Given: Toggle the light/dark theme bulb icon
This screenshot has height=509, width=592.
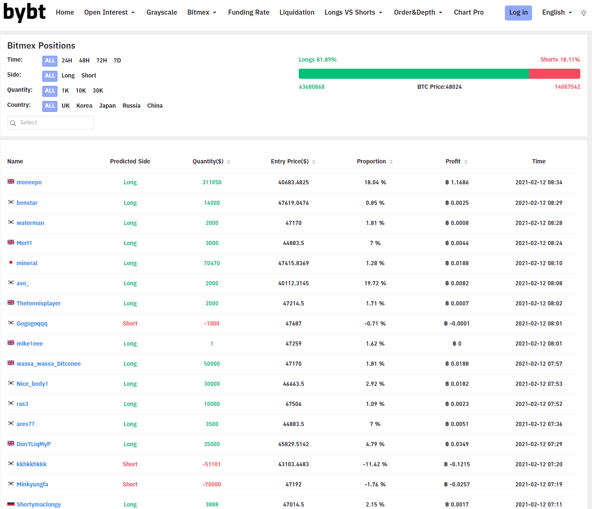Looking at the screenshot, I should tap(583, 13).
